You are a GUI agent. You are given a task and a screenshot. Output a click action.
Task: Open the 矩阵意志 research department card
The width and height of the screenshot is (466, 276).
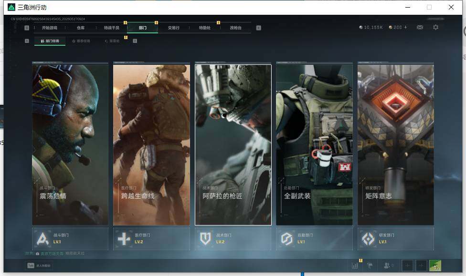click(x=396, y=144)
